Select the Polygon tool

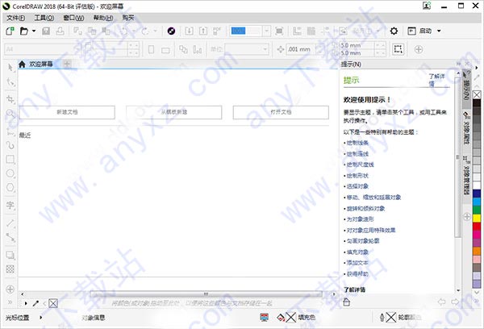coord(10,187)
